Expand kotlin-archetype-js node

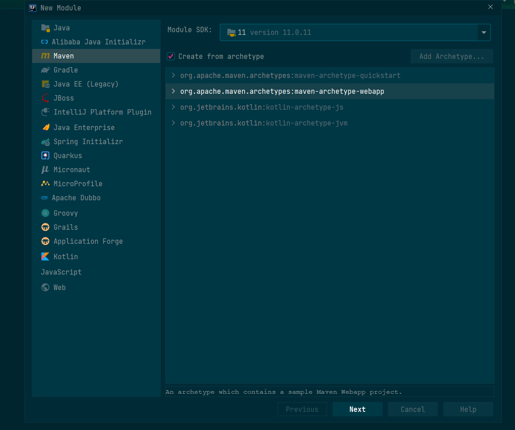click(173, 107)
